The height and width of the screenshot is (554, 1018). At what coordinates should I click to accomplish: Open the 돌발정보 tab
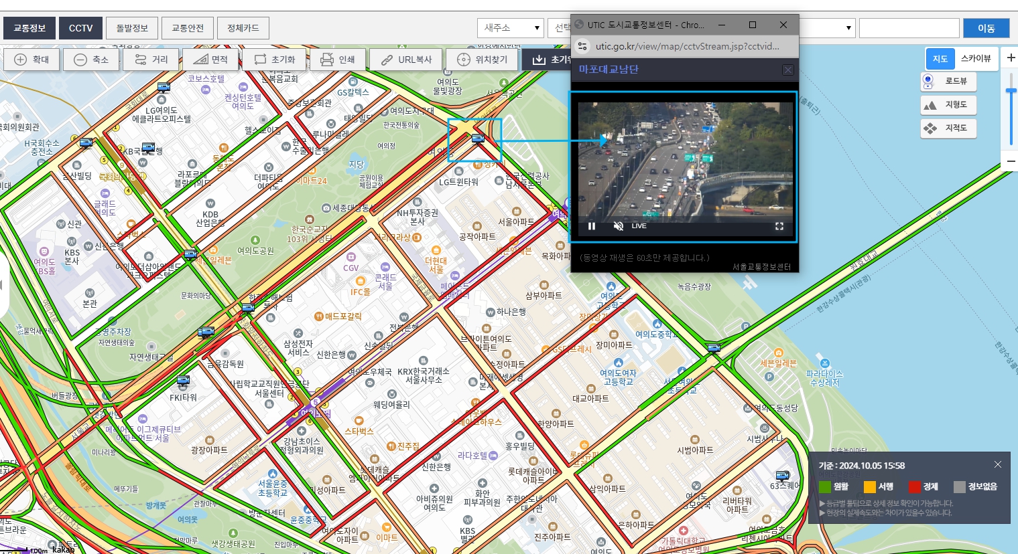[x=132, y=28]
